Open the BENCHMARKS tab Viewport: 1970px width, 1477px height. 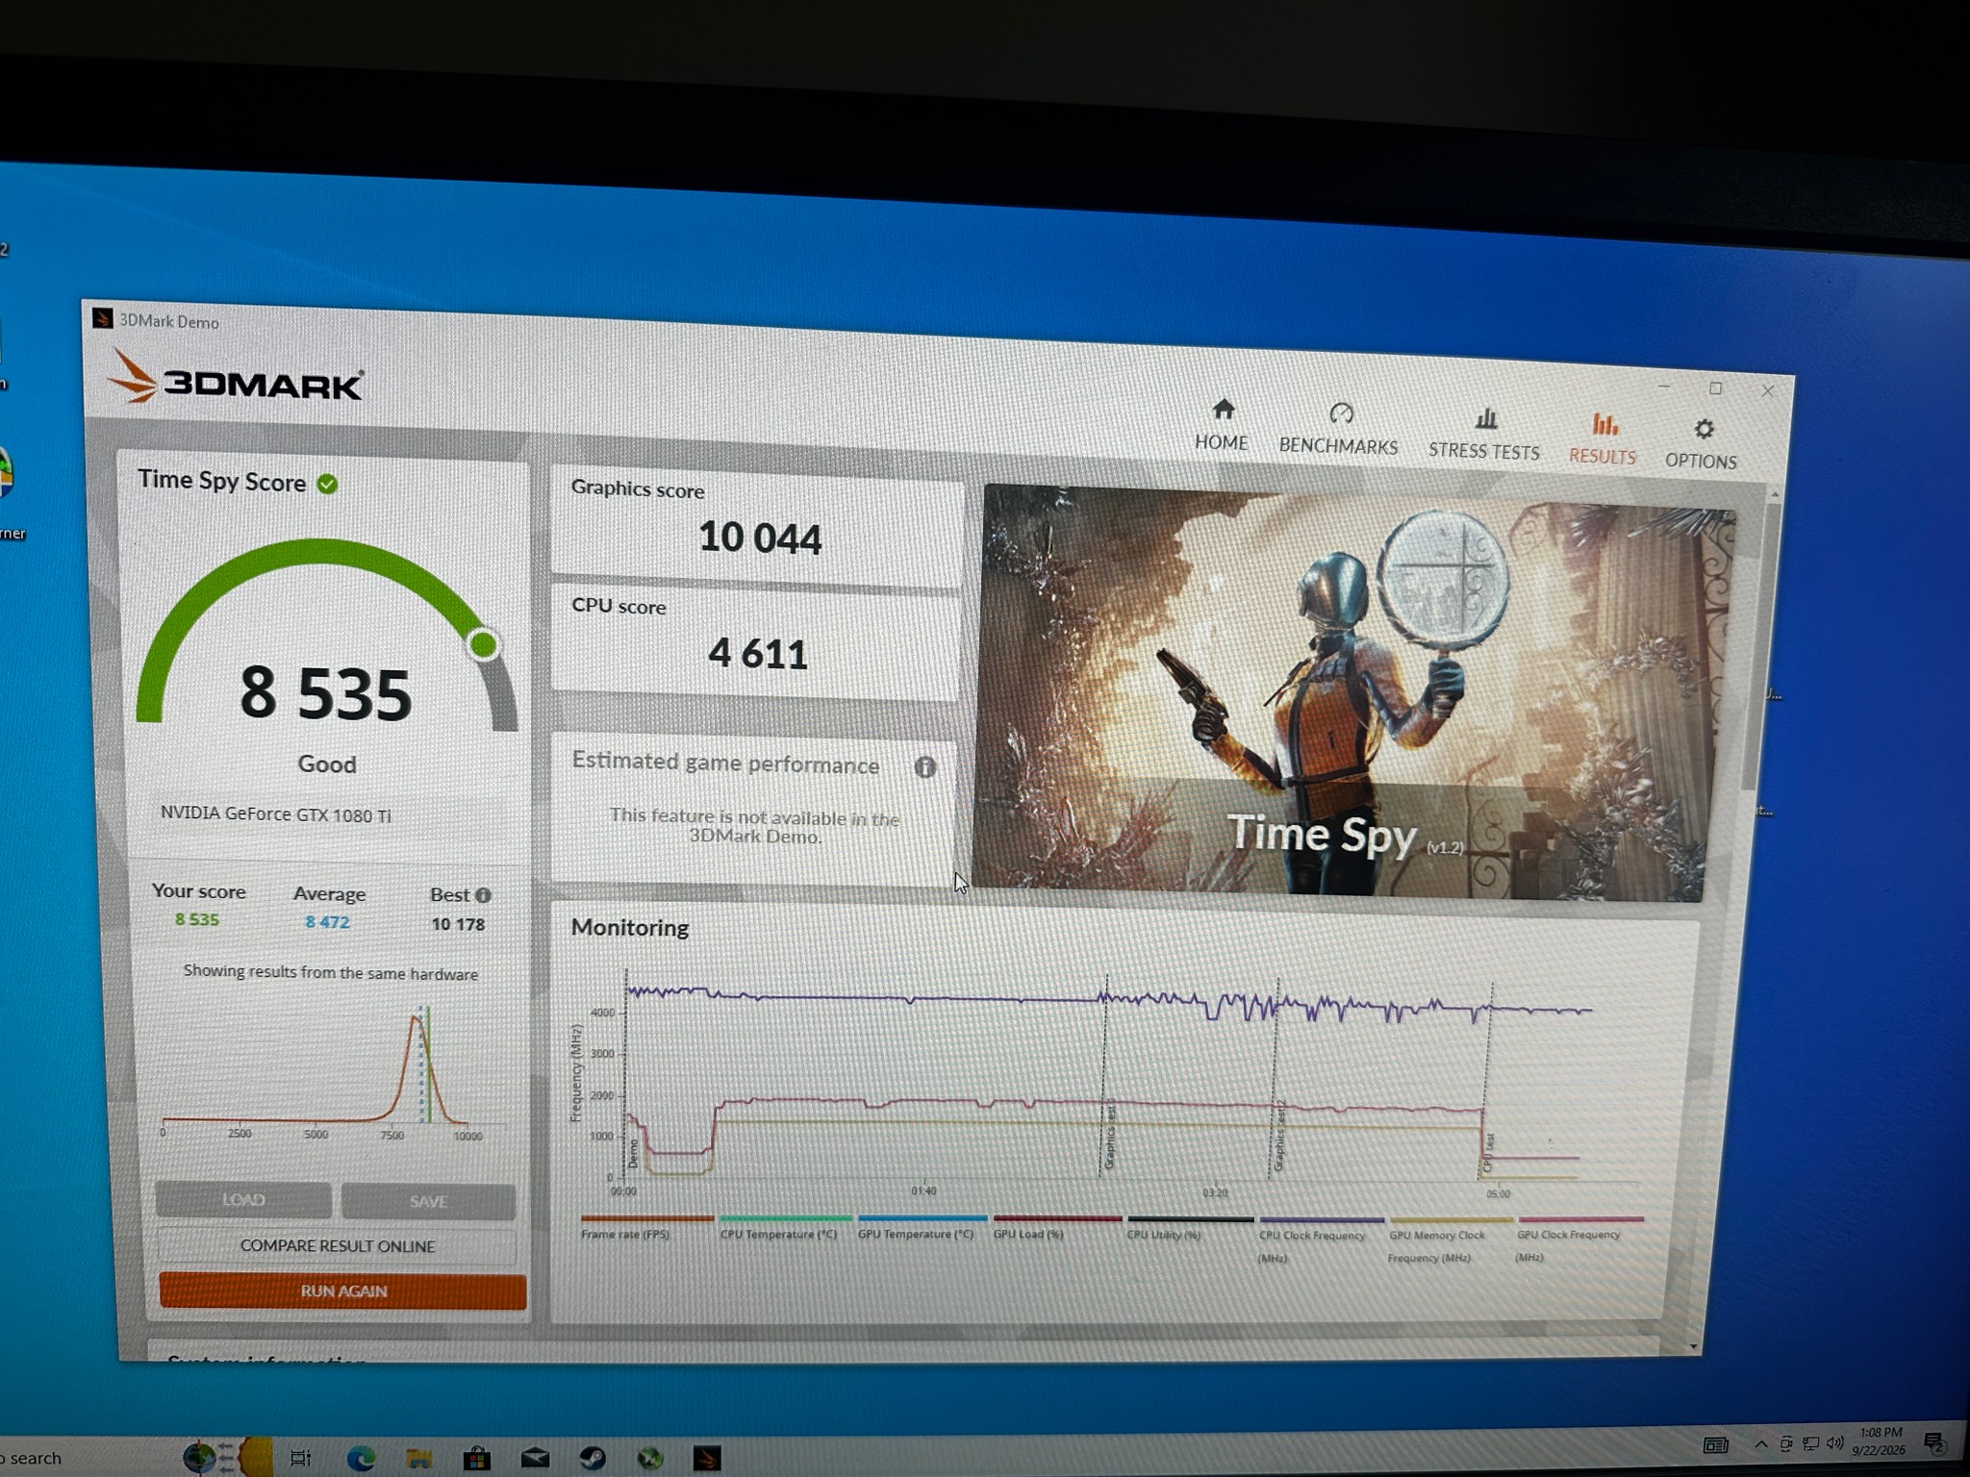pyautogui.click(x=1338, y=430)
